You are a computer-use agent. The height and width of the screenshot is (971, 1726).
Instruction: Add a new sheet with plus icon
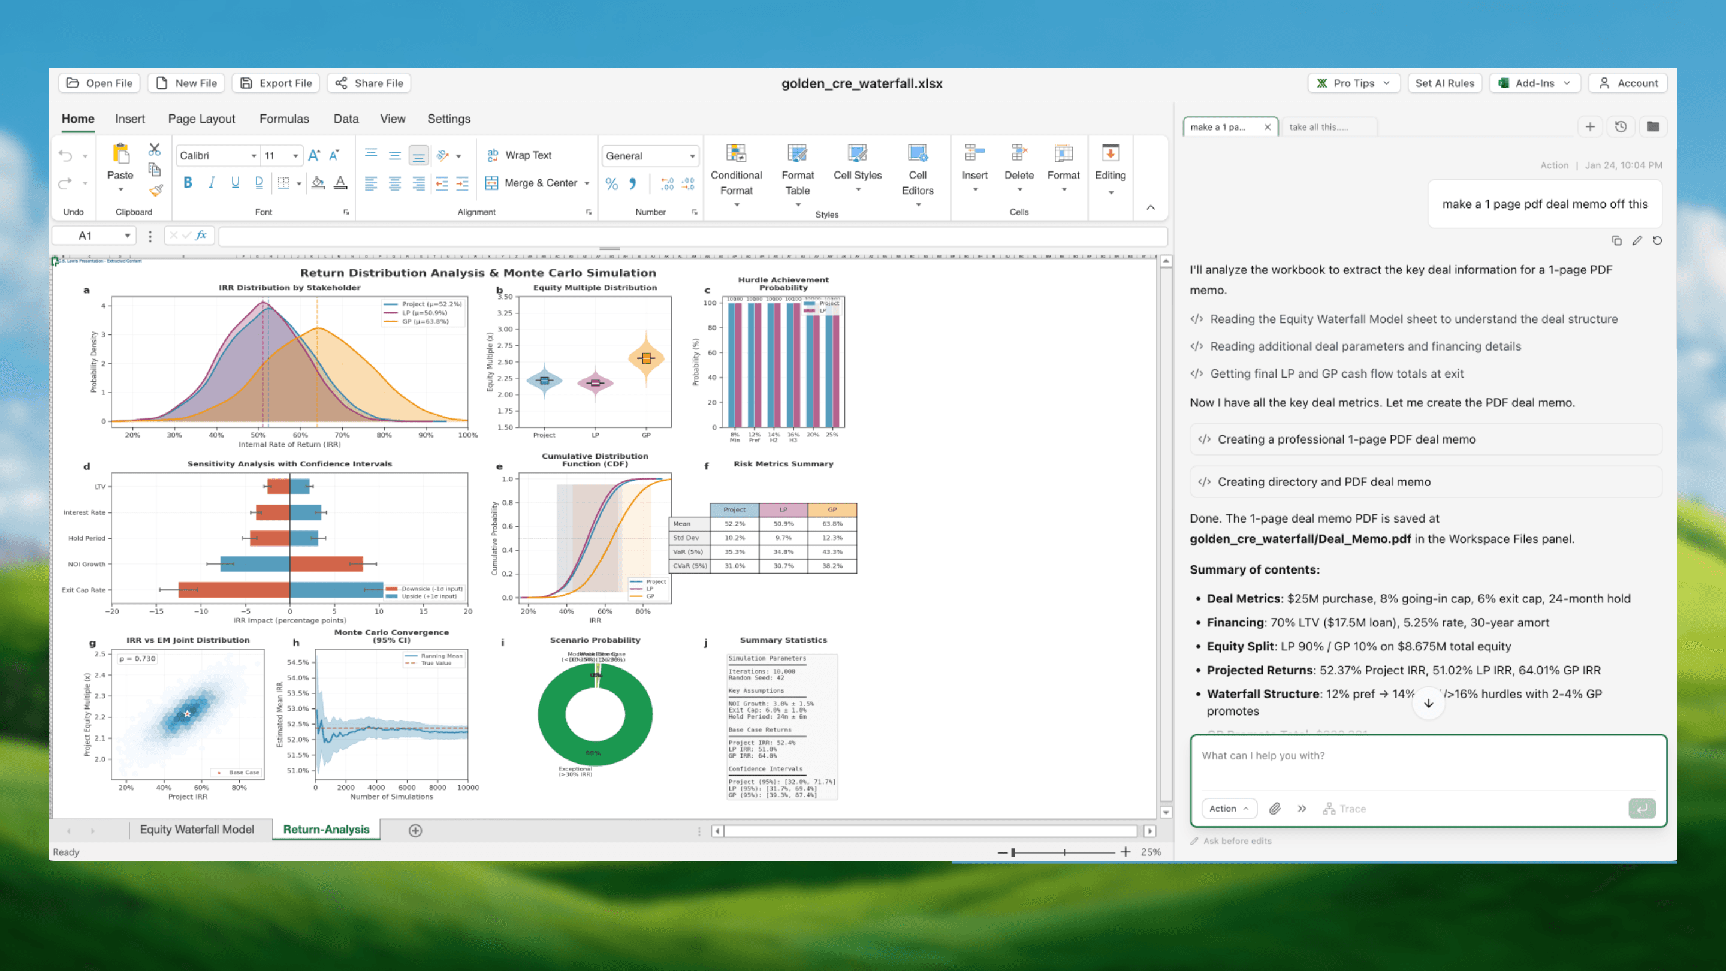tap(415, 830)
